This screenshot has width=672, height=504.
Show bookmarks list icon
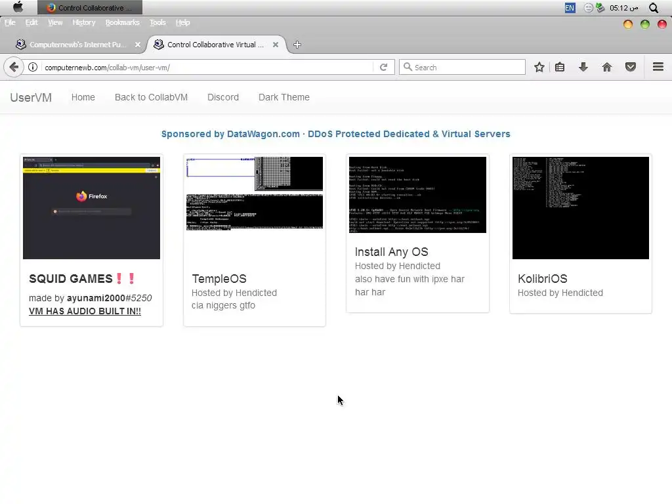point(560,68)
